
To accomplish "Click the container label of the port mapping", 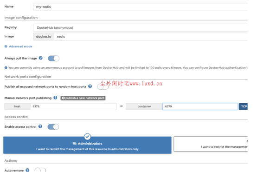I will pyautogui.click(x=144, y=106).
